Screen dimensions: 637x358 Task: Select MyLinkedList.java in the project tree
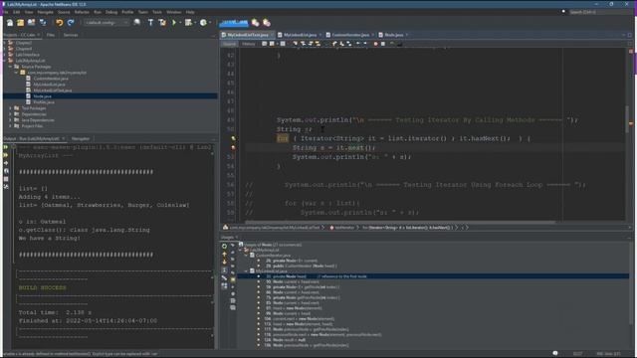tap(49, 85)
